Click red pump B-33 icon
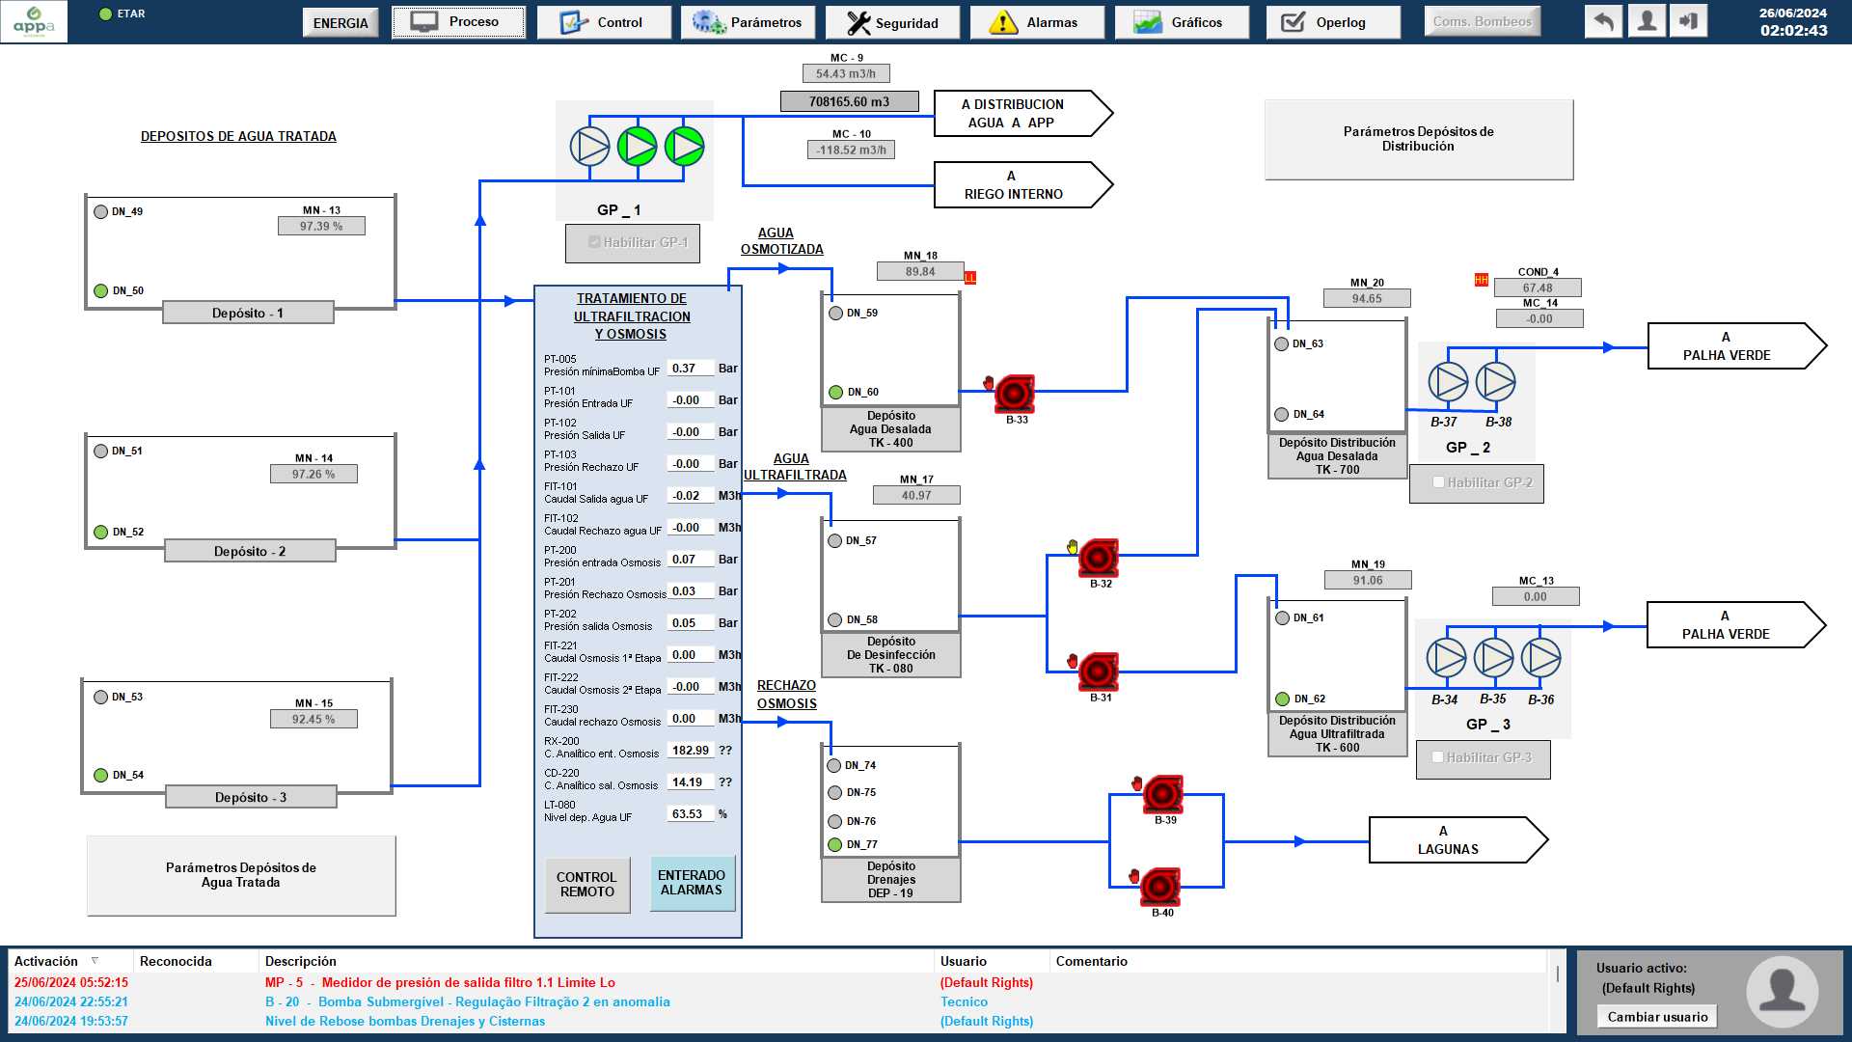This screenshot has width=1852, height=1042. [x=1014, y=394]
